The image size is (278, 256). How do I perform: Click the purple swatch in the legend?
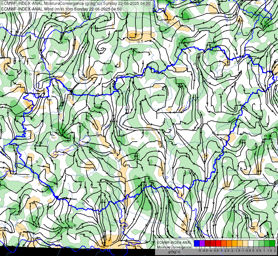[x=202, y=243]
